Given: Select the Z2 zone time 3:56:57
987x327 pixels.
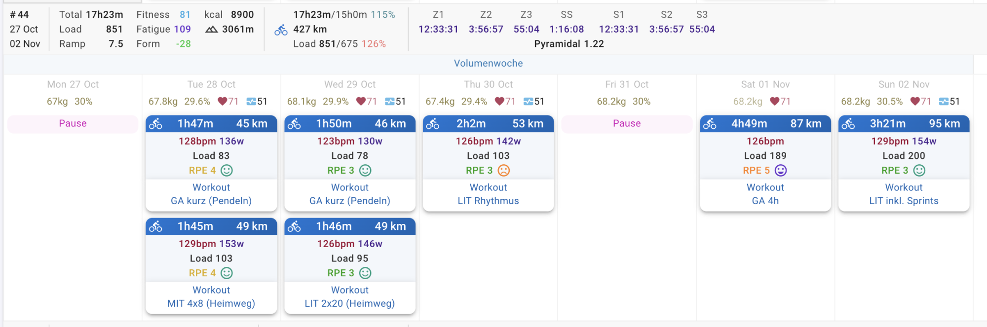Looking at the screenshot, I should click(x=486, y=30).
